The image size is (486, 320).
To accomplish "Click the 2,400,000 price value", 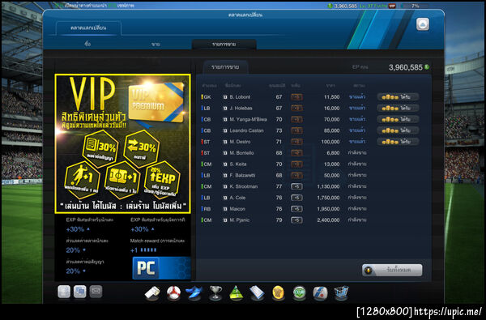I will 328,220.
